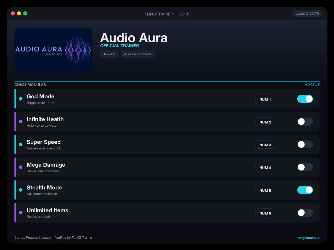Viewport: 334px width, 250px height.
Task: Click 'Server-safe operation' description
Action: (x=43, y=171)
